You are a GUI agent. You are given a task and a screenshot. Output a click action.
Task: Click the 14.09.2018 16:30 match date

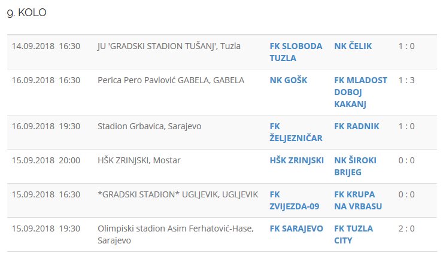45,46
